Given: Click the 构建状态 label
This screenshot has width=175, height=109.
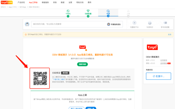Looking at the screenshot, I should [149, 70].
